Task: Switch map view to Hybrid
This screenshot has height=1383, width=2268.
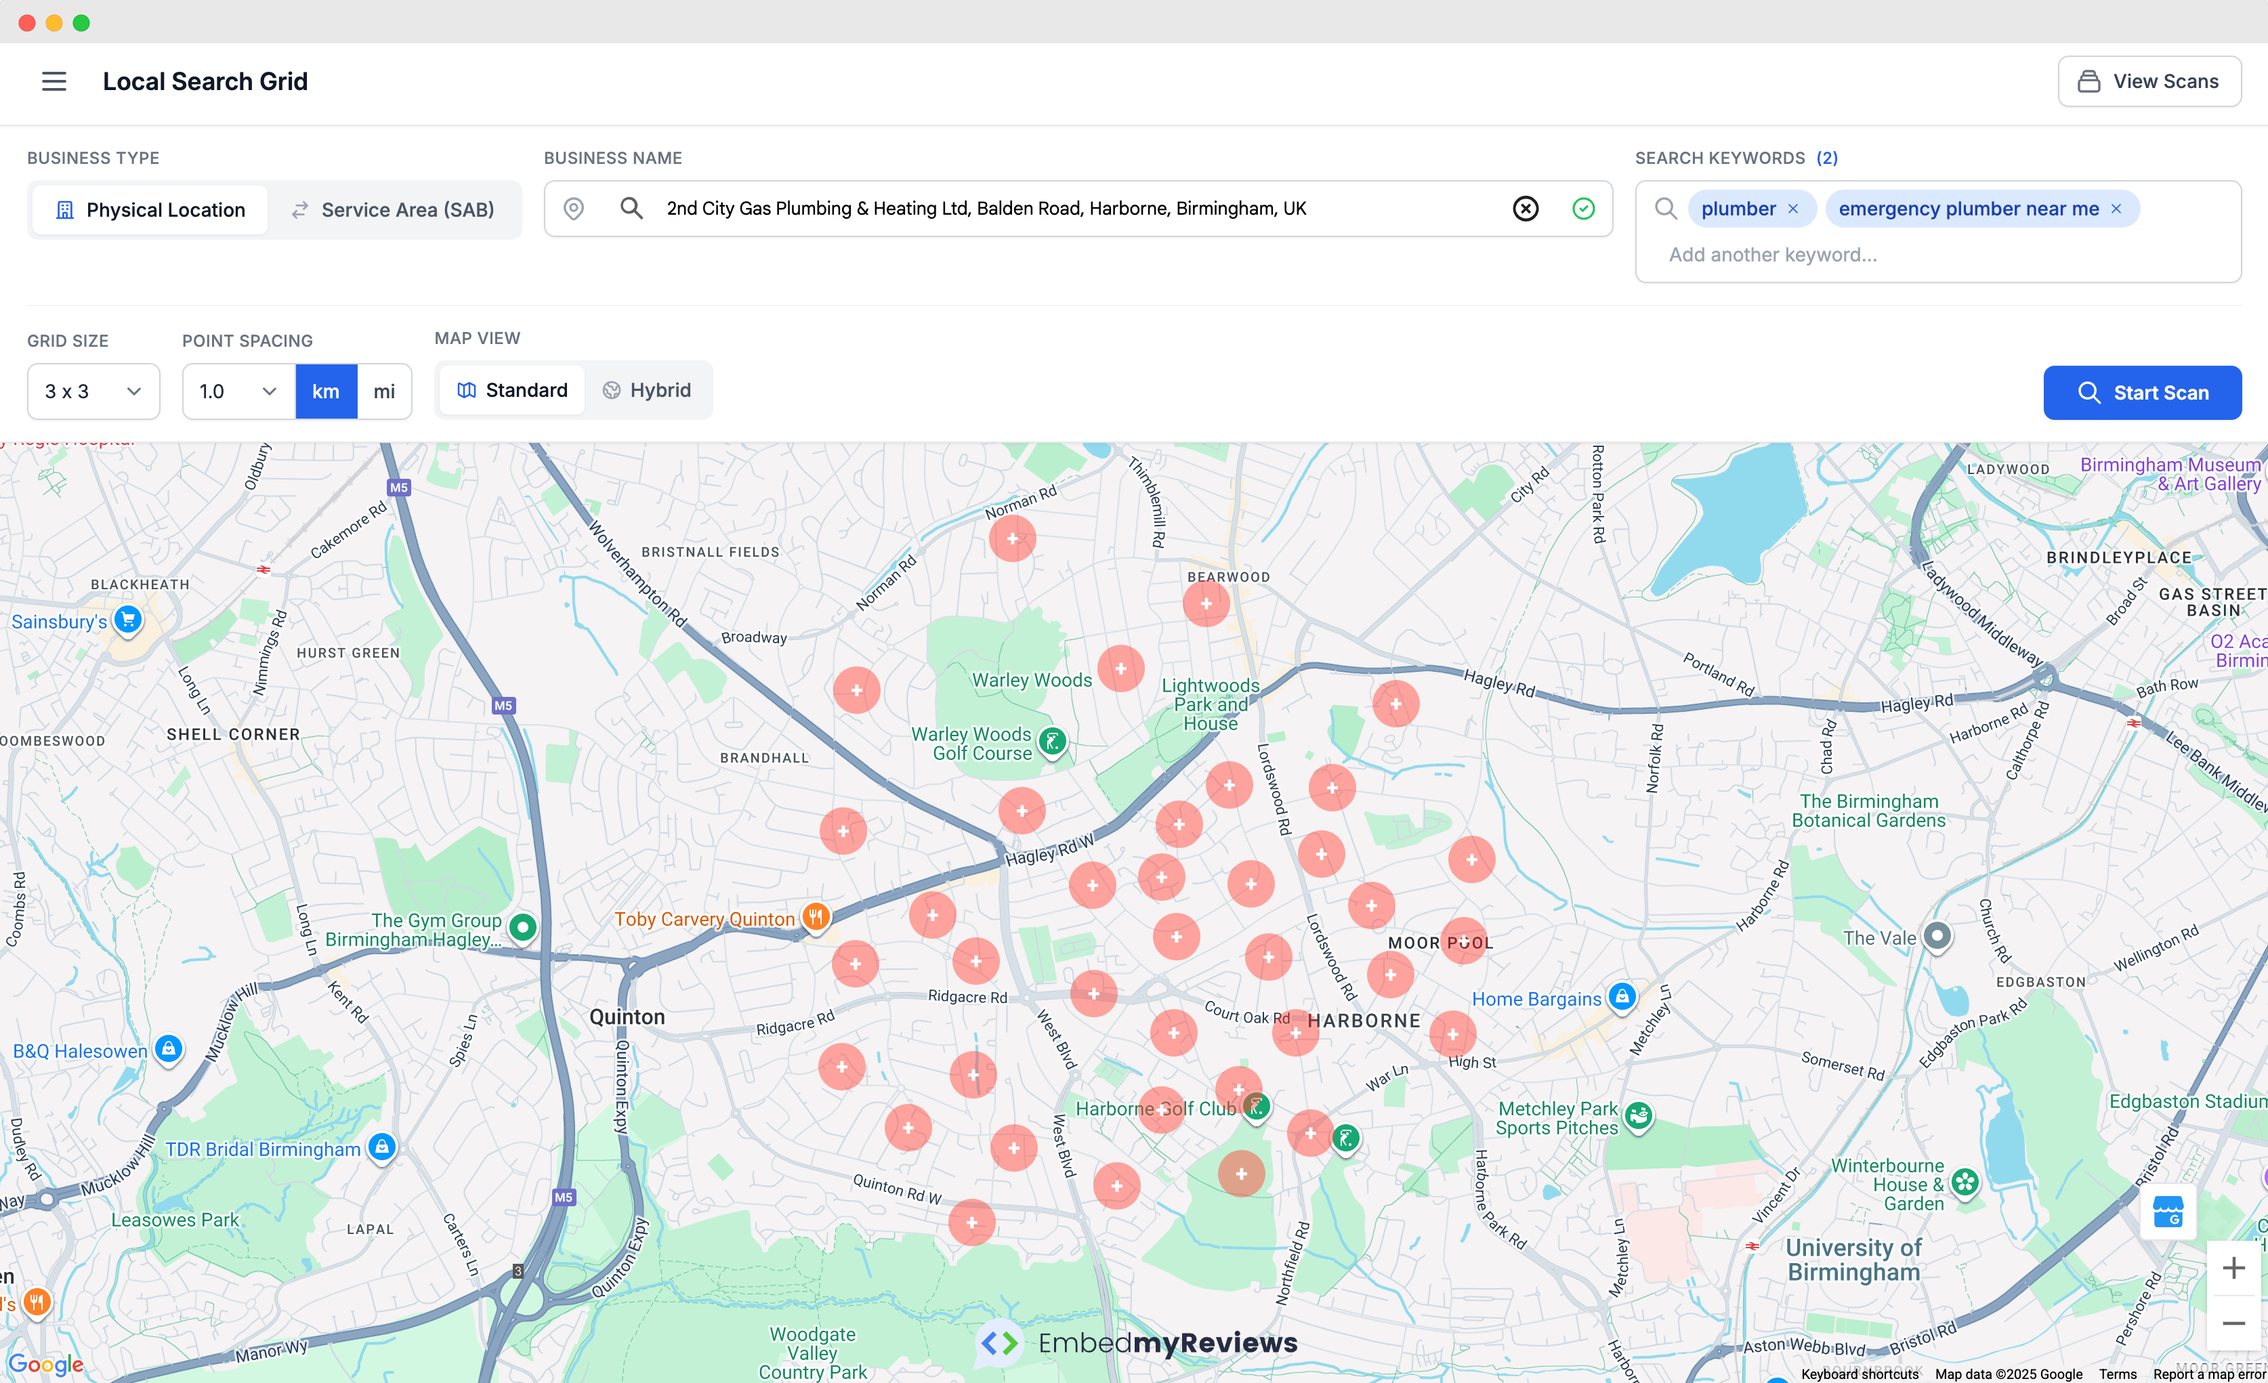Action: (x=646, y=390)
